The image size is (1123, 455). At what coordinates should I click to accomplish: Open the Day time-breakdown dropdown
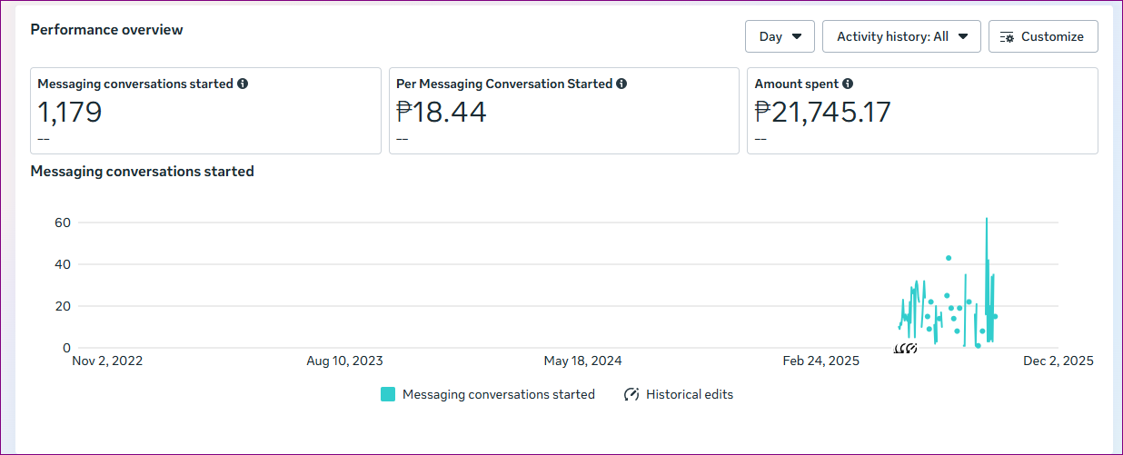pyautogui.click(x=780, y=36)
